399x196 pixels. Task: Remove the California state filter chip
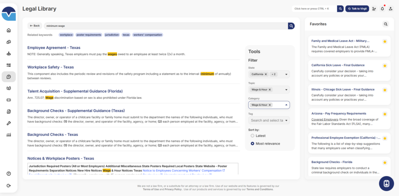[266, 74]
